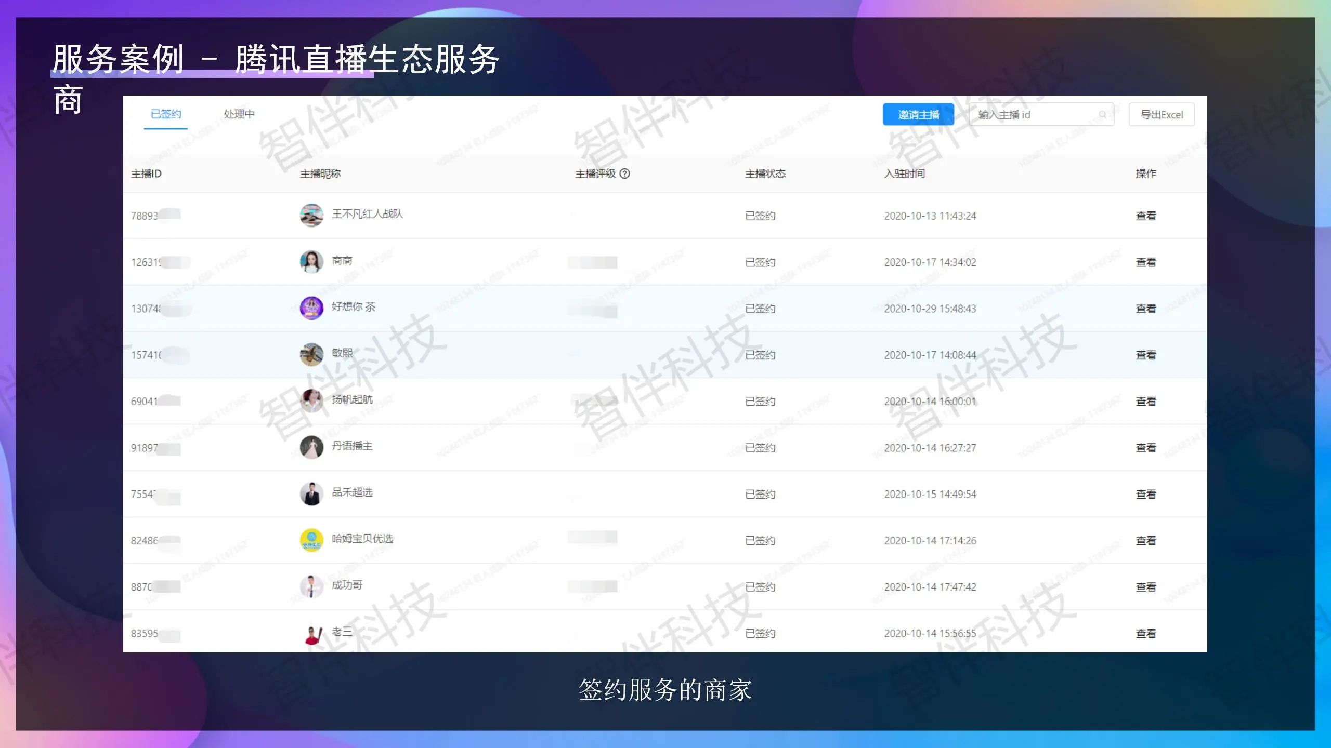
Task: Click 查看 in the 成功哥 row
Action: pos(1145,587)
